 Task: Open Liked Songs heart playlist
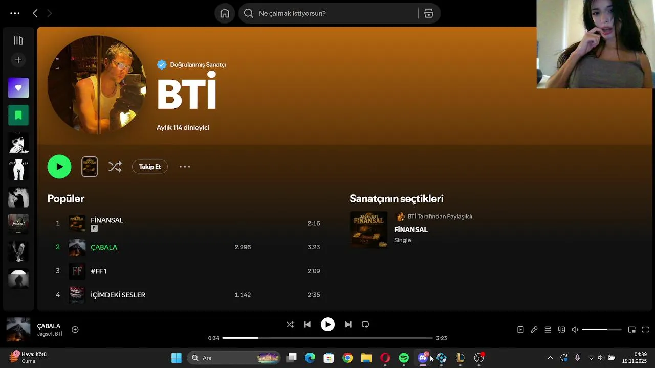click(18, 88)
